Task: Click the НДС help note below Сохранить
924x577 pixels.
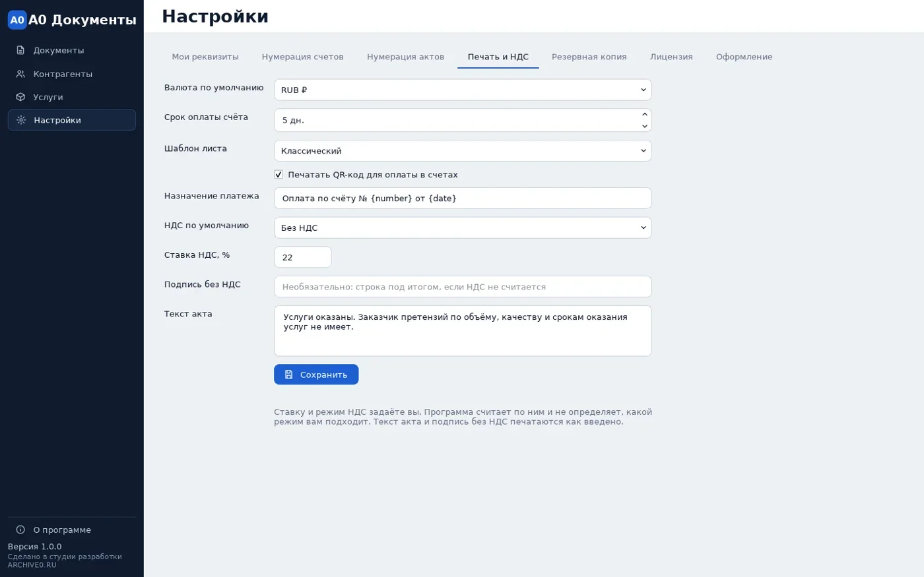Action: (463, 417)
